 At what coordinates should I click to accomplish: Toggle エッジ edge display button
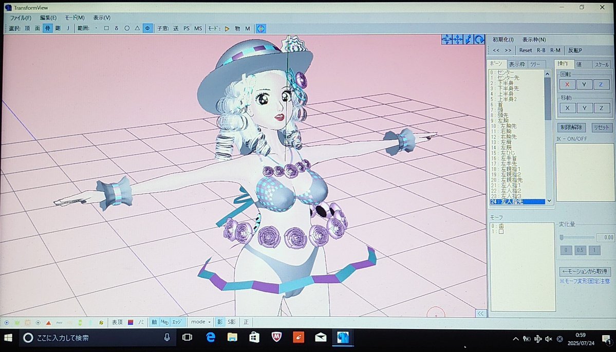(x=177, y=322)
